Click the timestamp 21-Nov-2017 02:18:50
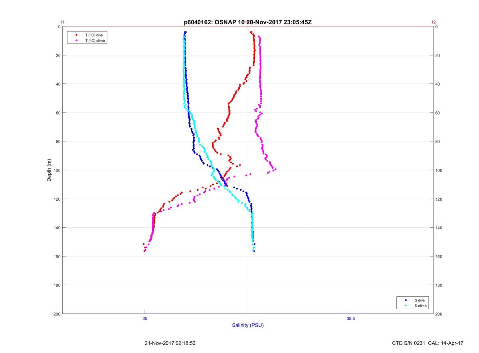 point(170,343)
